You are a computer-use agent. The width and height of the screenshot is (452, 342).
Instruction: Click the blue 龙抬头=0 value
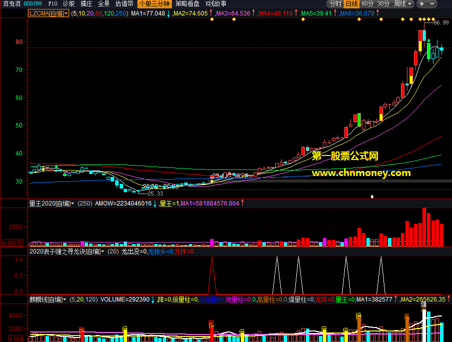[x=161, y=251]
